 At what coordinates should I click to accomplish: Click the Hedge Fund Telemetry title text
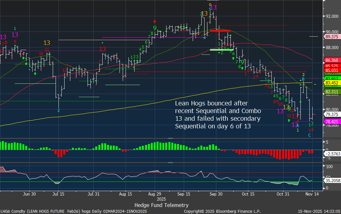[x=161, y=205]
